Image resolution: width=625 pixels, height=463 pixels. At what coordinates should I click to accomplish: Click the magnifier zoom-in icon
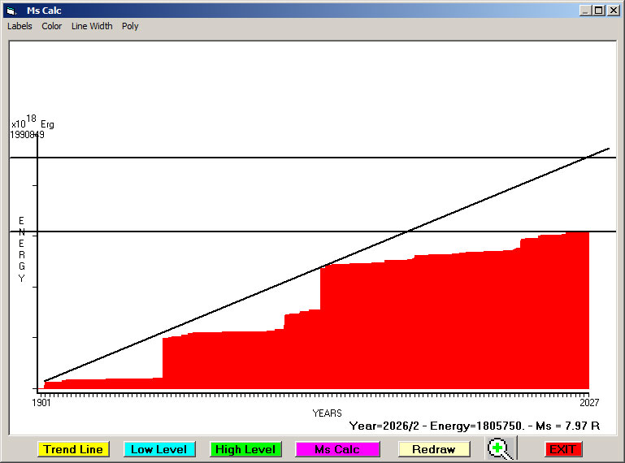tap(501, 448)
